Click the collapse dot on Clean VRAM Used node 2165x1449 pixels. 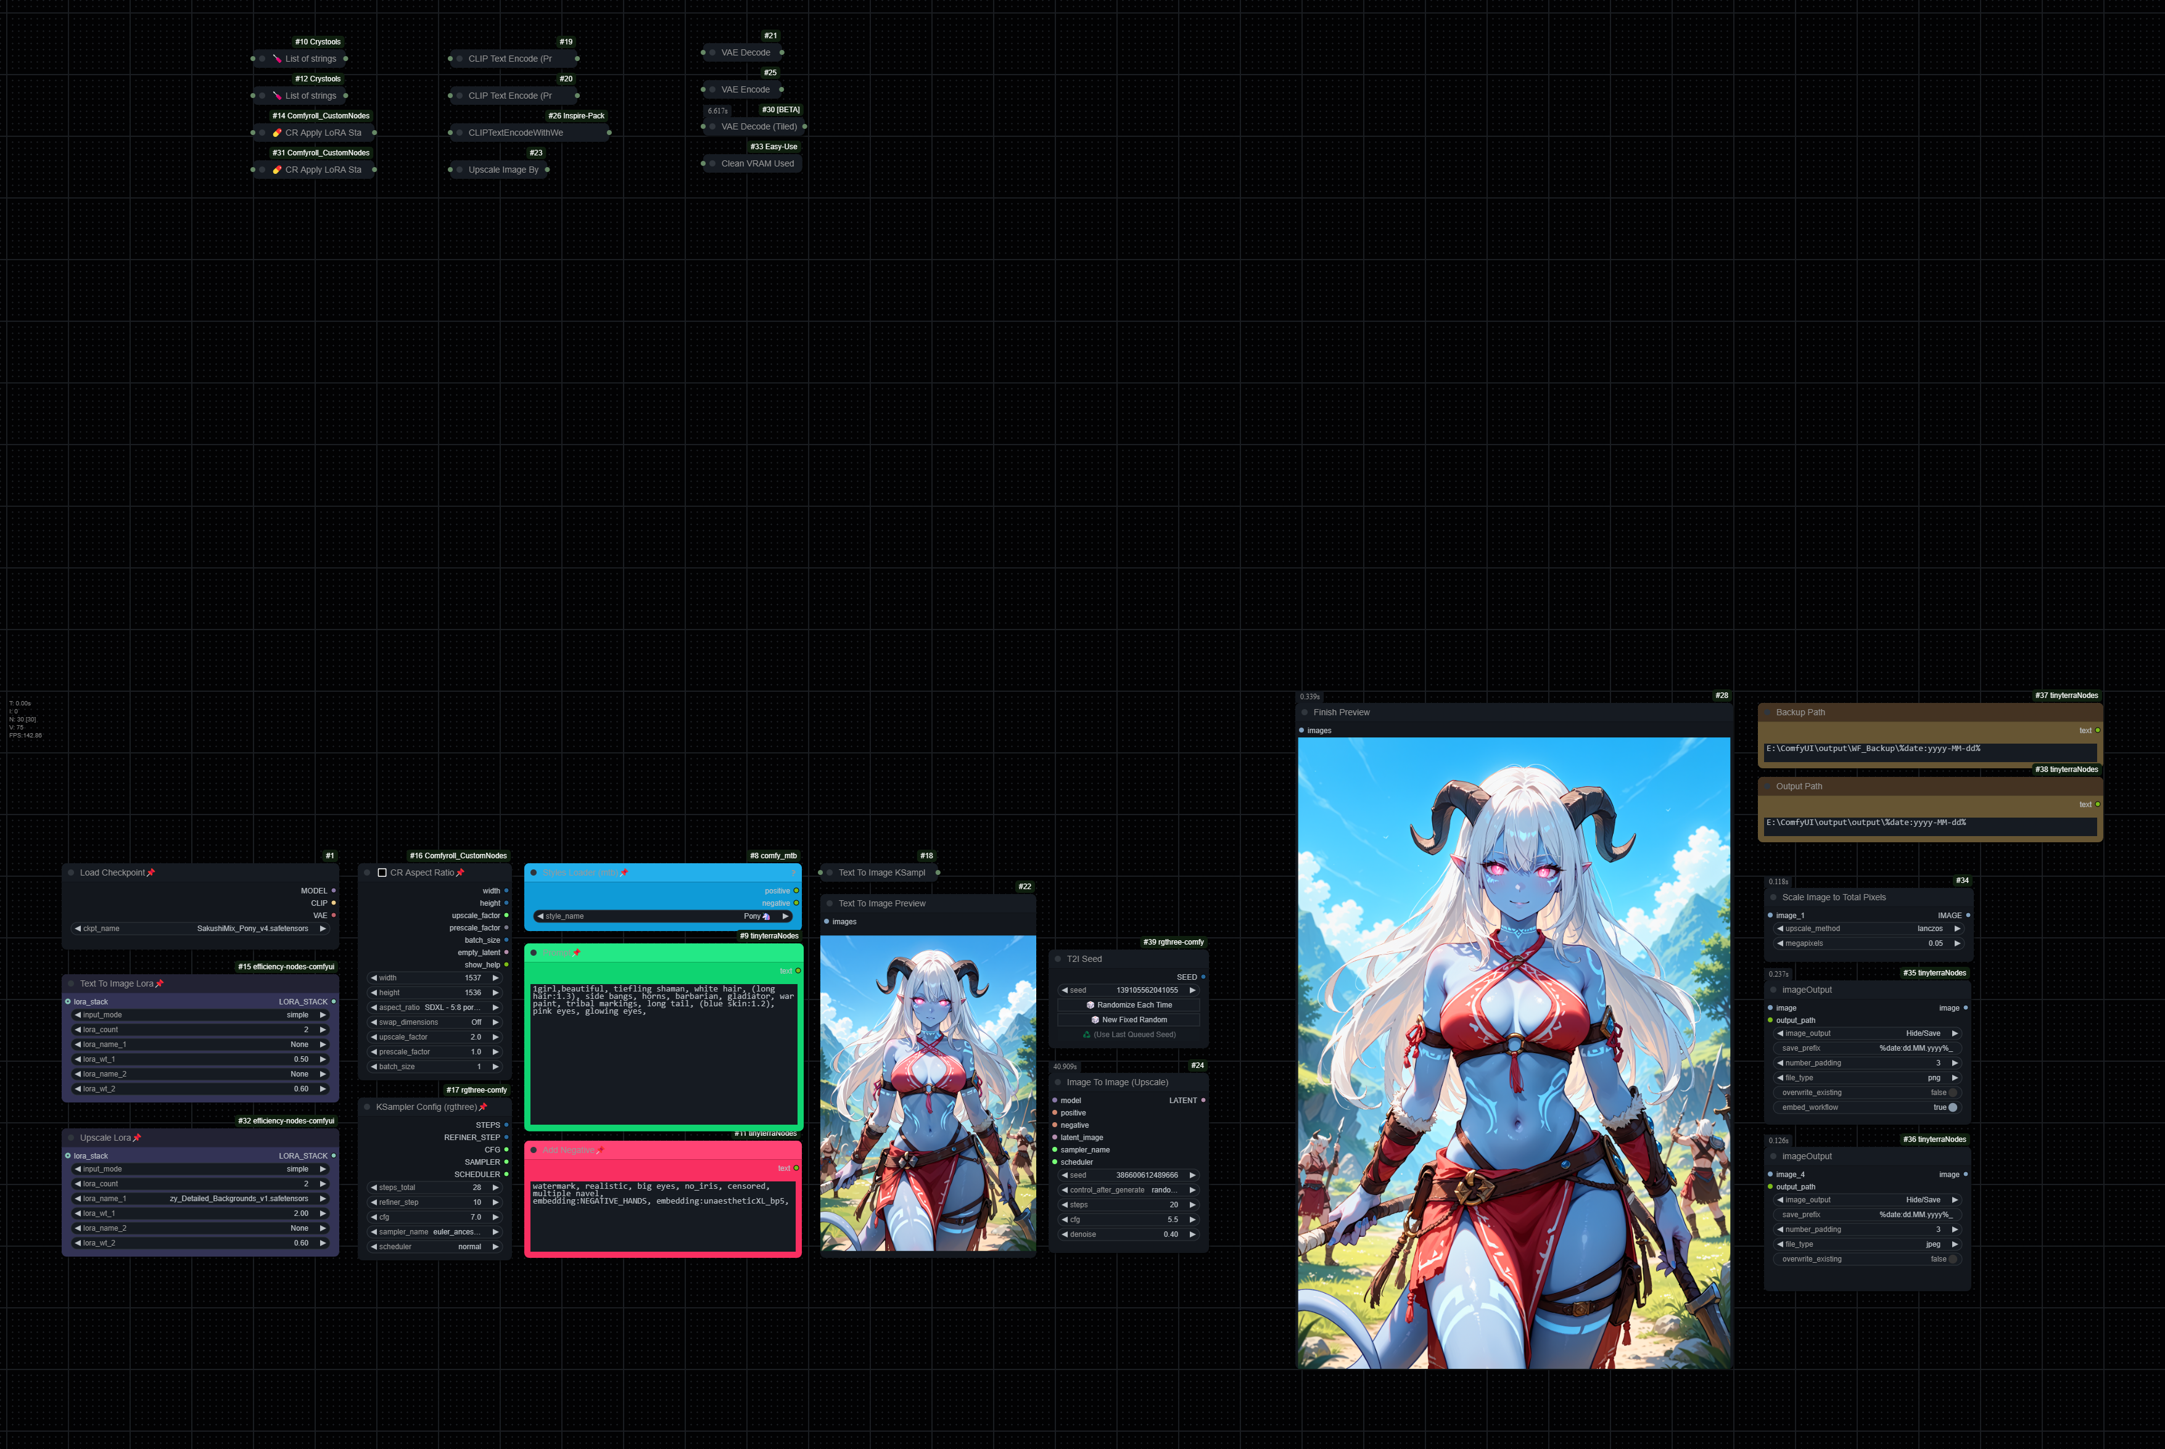click(x=712, y=163)
